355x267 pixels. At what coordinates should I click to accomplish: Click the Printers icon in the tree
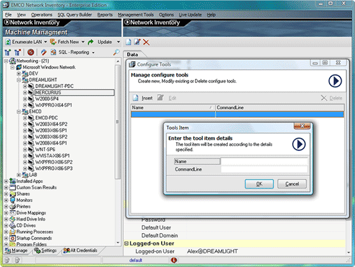pyautogui.click(x=13, y=206)
